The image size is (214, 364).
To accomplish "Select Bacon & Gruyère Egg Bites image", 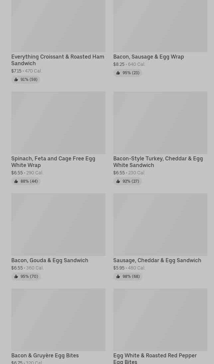I will point(58,320).
